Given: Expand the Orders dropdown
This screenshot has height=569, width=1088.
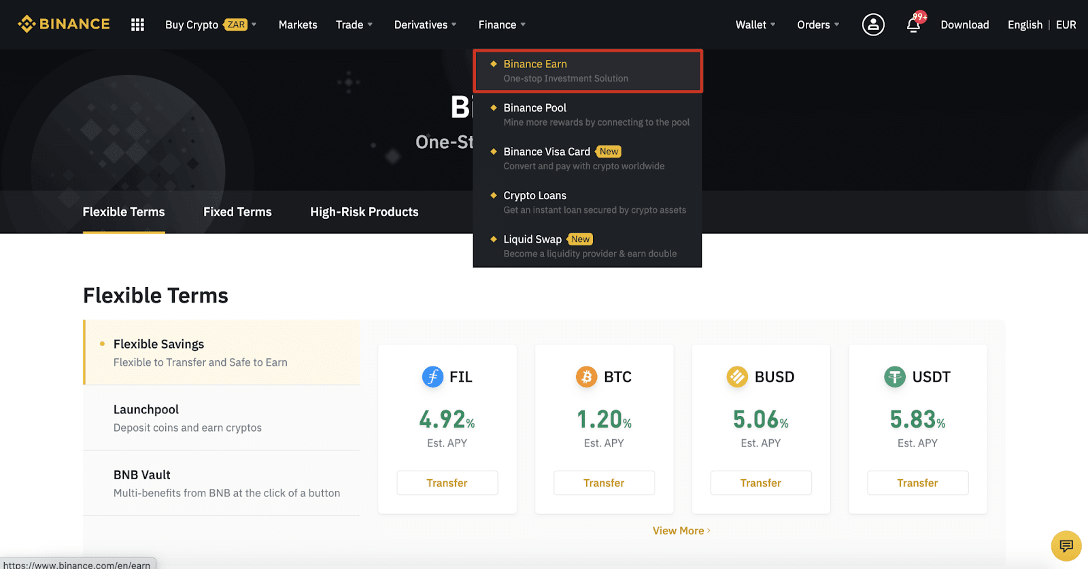Looking at the screenshot, I should [818, 24].
